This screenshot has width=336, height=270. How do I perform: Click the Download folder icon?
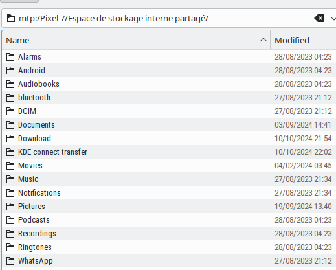(x=10, y=139)
